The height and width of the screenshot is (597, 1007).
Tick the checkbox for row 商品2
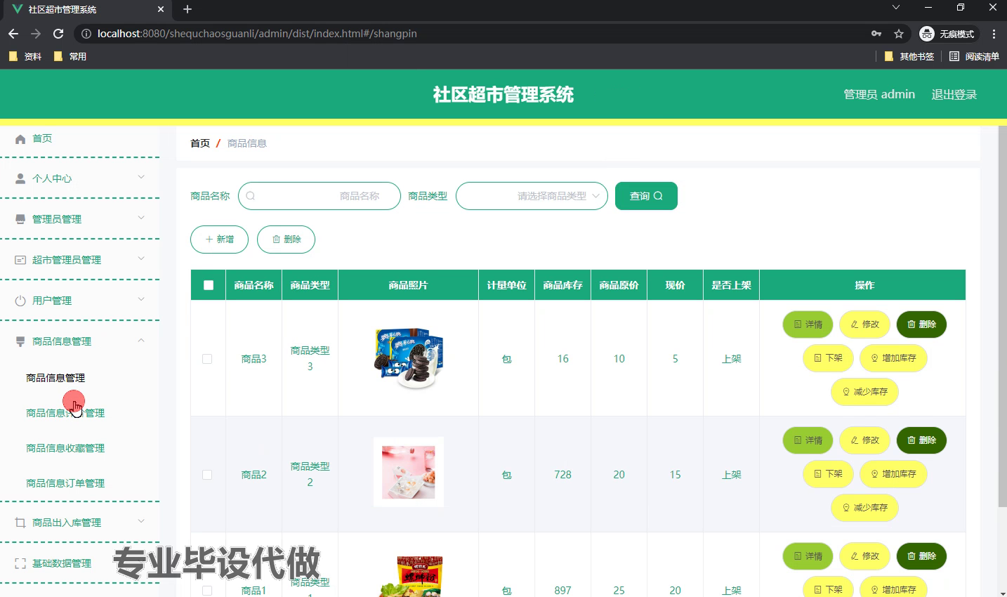207,475
